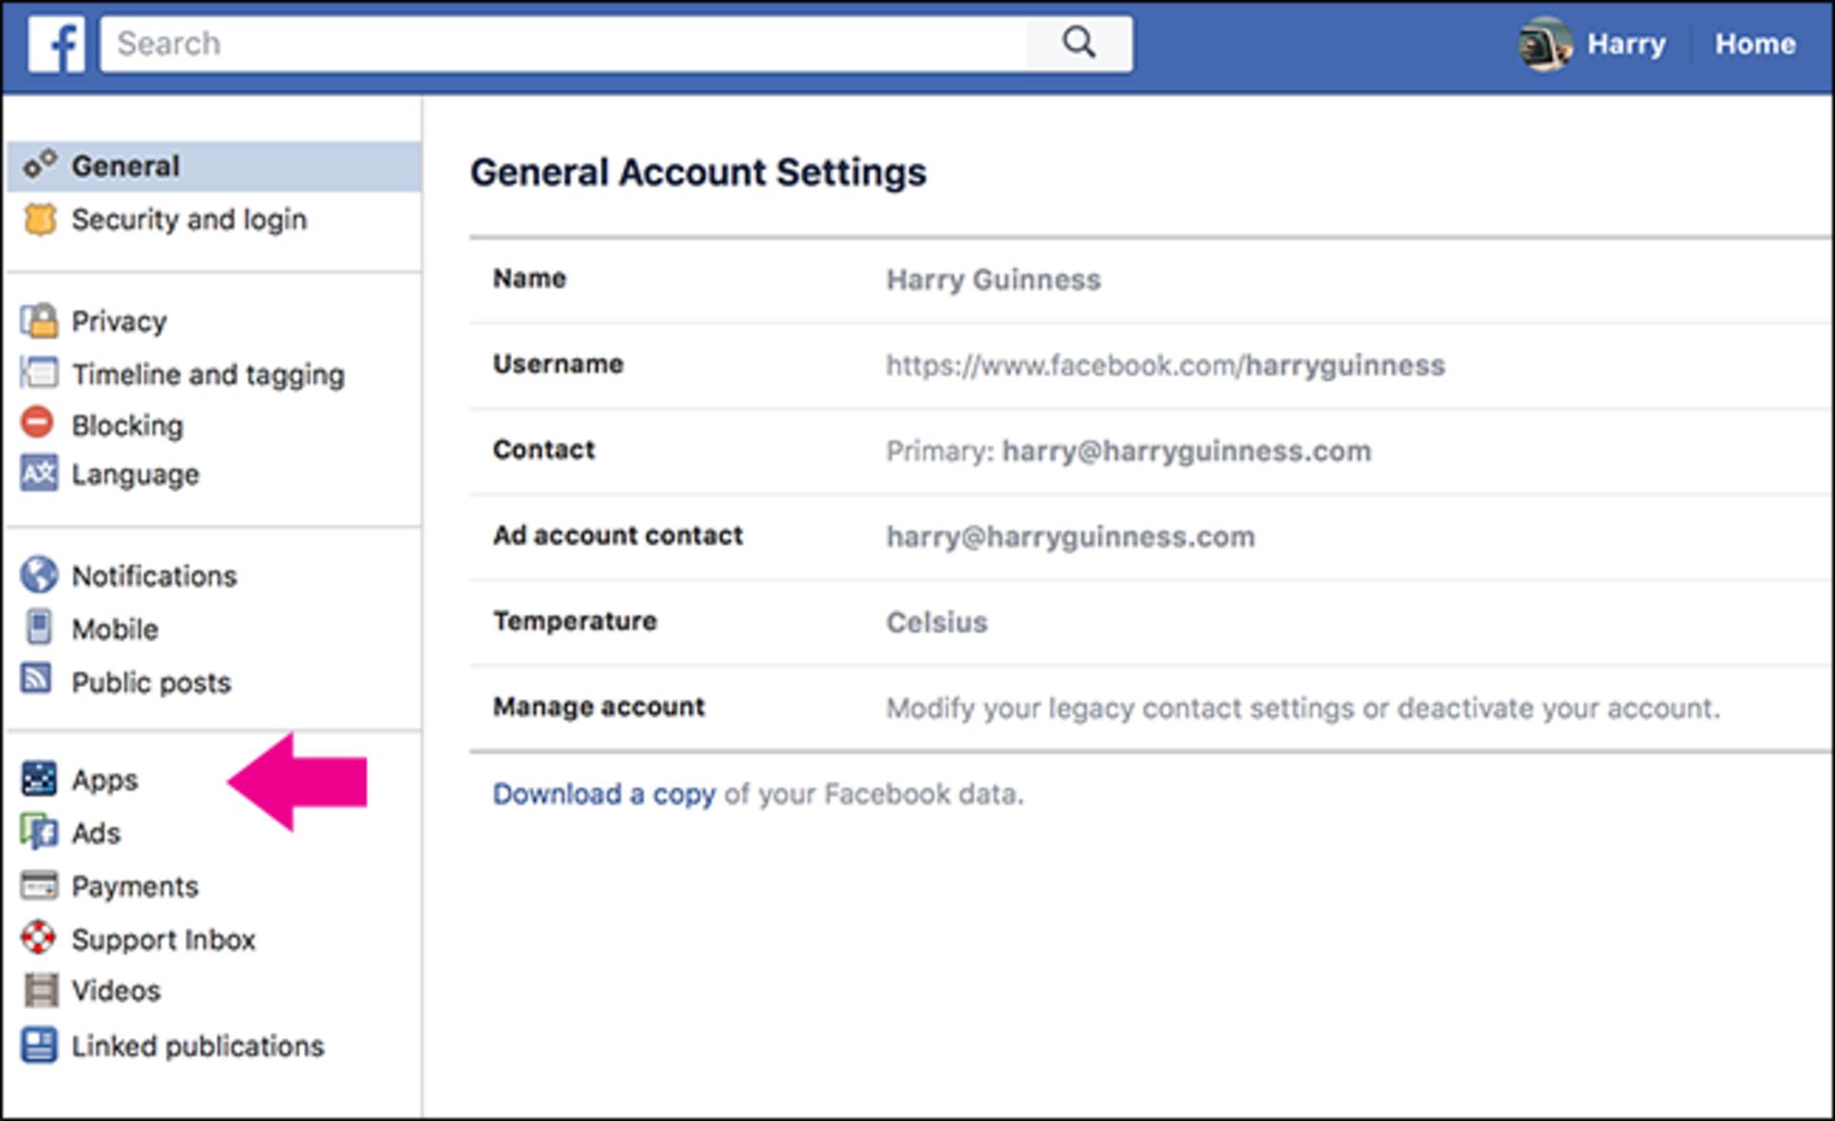Click Harry's profile picture
Screen dimensions: 1835x1121
click(x=1546, y=43)
